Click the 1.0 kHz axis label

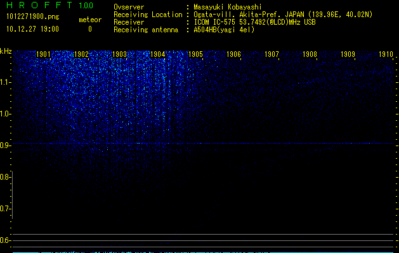pos(5,114)
